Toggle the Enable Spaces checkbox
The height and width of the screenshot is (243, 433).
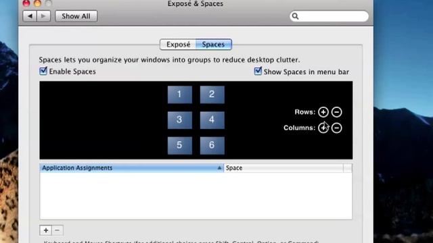point(43,71)
